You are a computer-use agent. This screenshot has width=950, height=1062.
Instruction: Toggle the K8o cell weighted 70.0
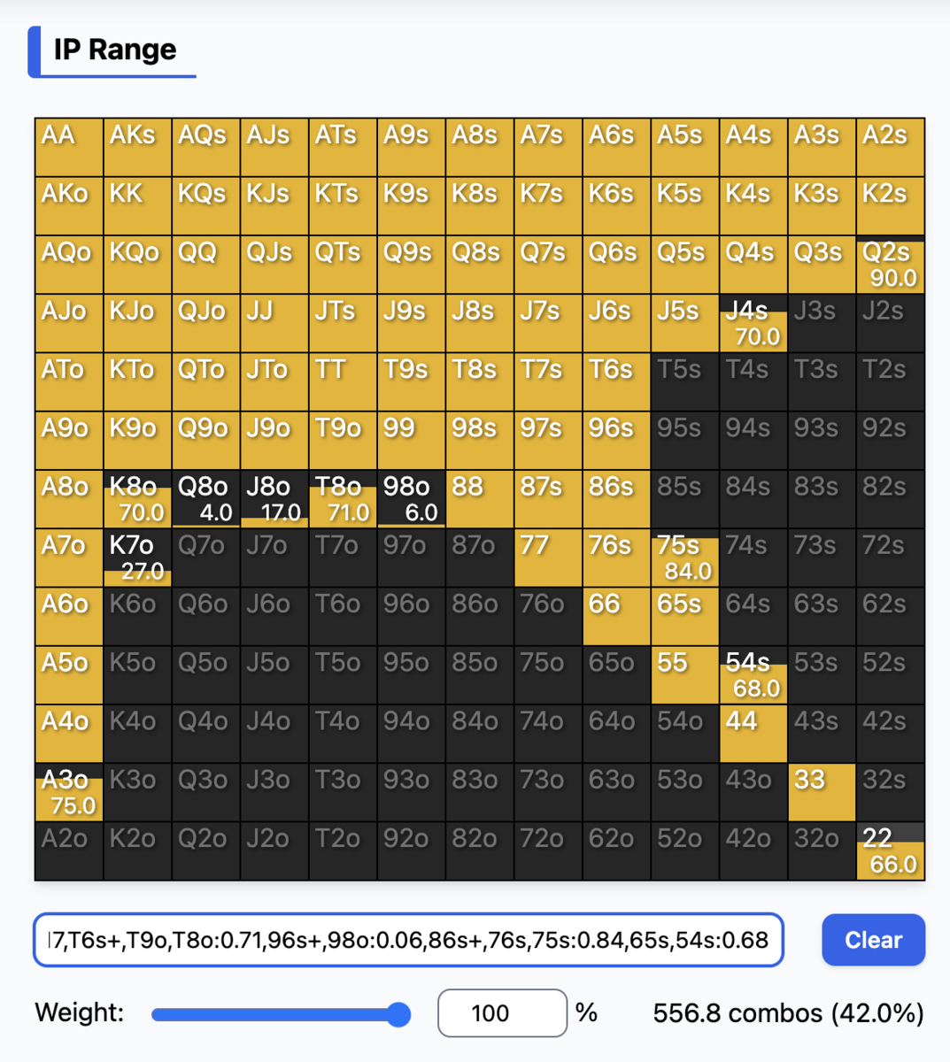point(137,499)
